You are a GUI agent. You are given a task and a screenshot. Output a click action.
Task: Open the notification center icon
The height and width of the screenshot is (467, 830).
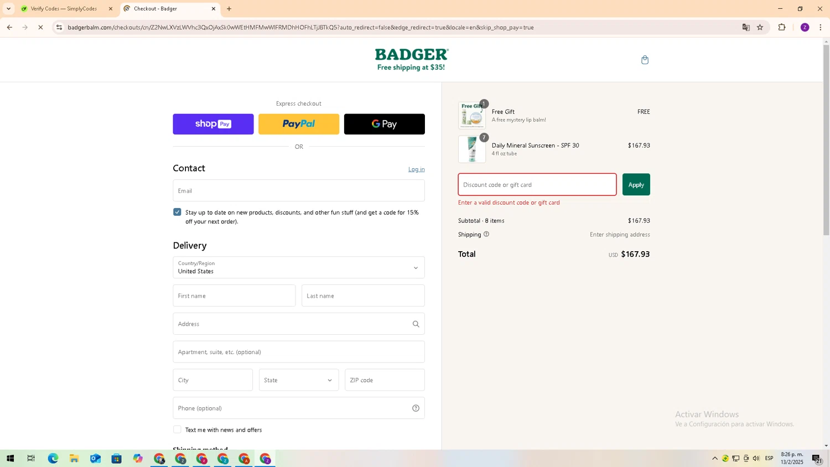[817, 458]
